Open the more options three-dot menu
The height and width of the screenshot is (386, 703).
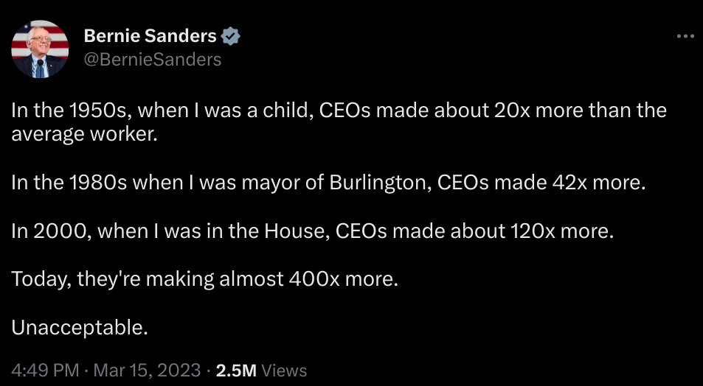[x=685, y=36]
